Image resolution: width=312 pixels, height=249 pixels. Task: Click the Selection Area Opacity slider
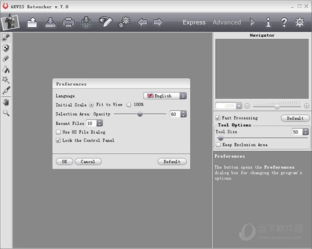coord(140,114)
